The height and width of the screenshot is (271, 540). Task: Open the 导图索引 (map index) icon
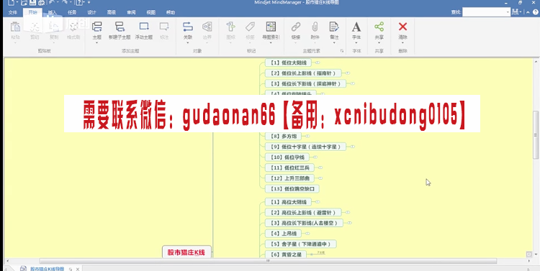pyautogui.click(x=271, y=27)
